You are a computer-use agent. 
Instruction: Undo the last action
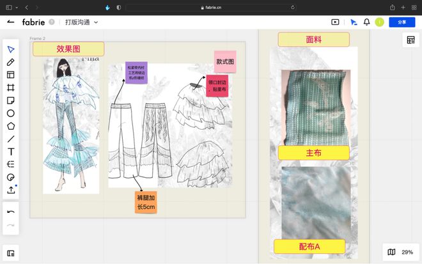click(x=11, y=212)
